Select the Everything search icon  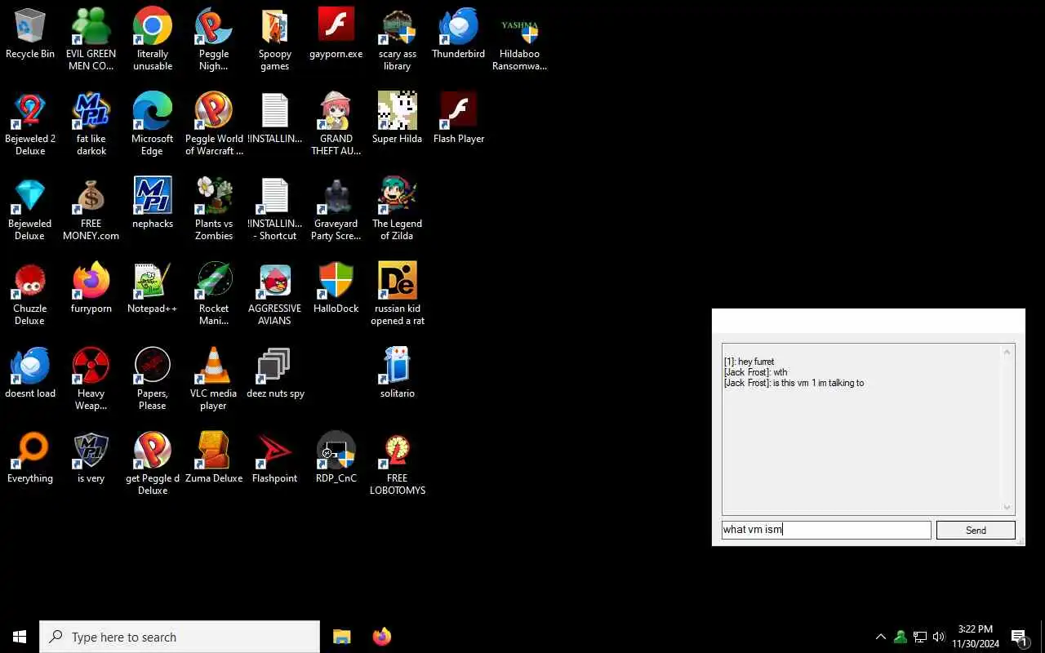(30, 458)
